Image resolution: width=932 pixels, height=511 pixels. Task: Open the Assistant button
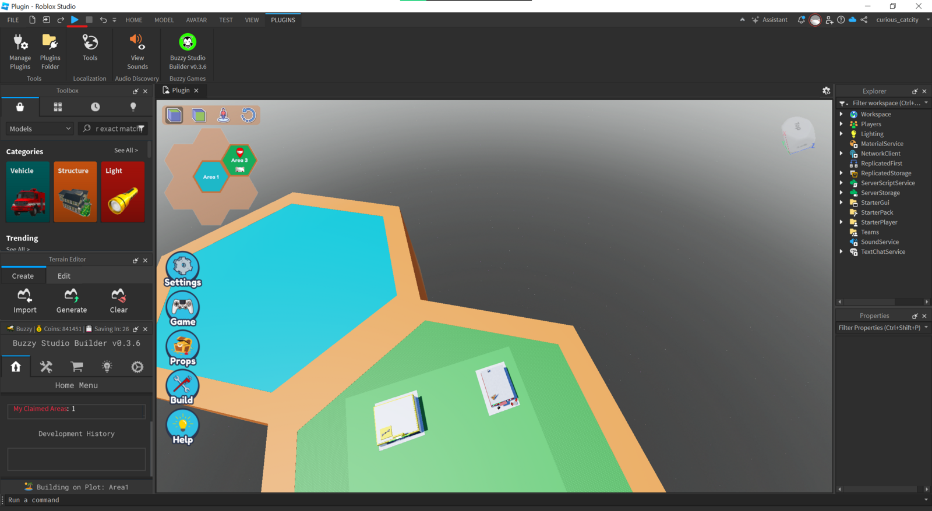[769, 20]
